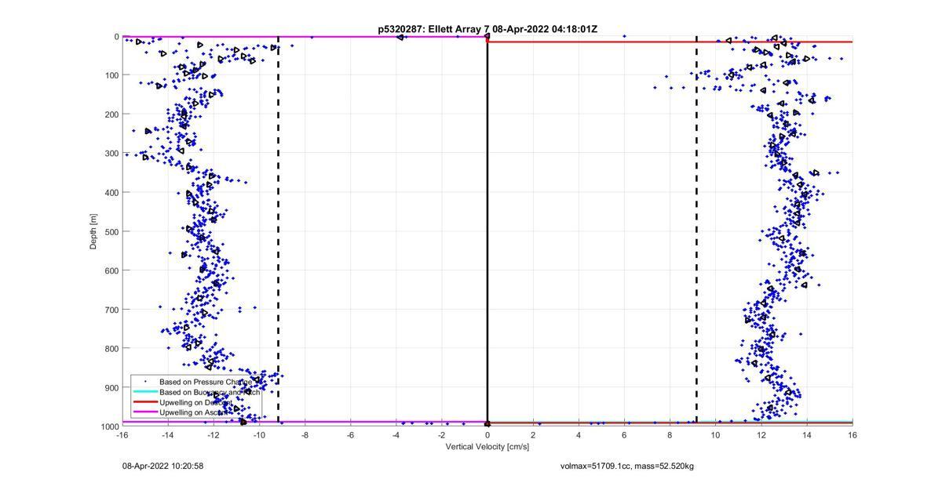942x479 pixels.
Task: Click the depth axis tick label '0' at top
Action: [x=116, y=36]
